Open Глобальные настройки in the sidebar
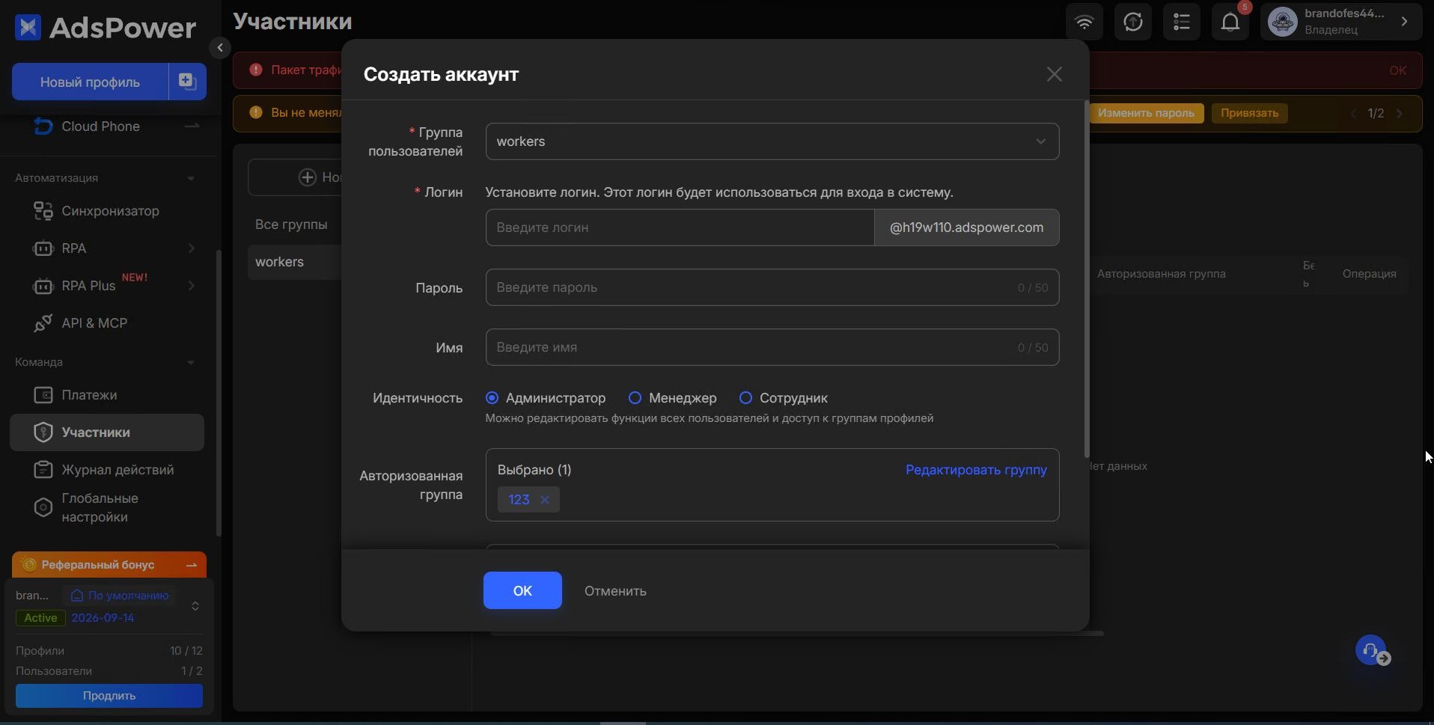This screenshot has height=725, width=1434. [x=107, y=508]
